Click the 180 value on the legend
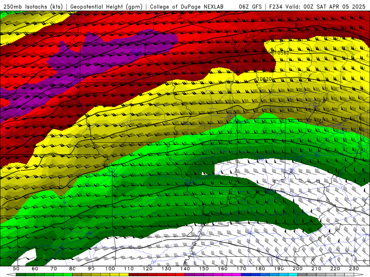Image resolution: width=370 pixels, height=277 pixels. pyautogui.click(x=260, y=269)
